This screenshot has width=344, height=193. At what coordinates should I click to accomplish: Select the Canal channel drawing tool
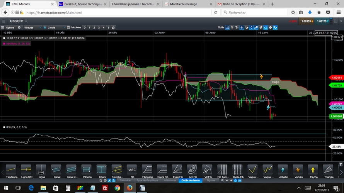pyautogui.click(x=56, y=170)
